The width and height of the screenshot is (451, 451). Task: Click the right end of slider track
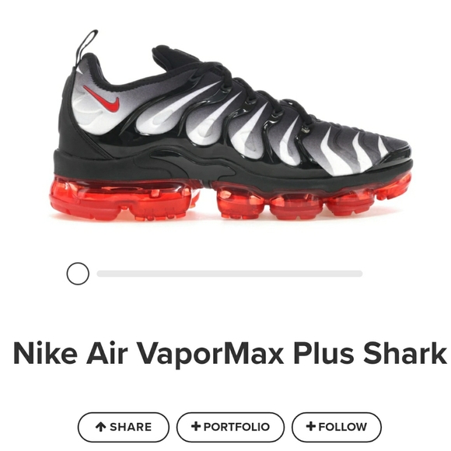358,274
